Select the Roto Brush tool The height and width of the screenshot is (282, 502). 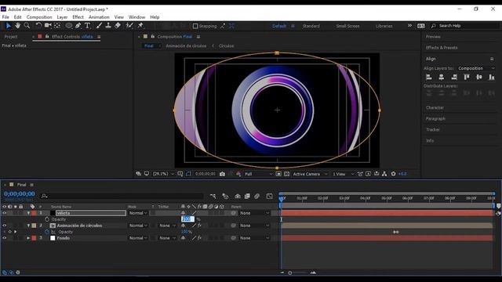(x=129, y=26)
